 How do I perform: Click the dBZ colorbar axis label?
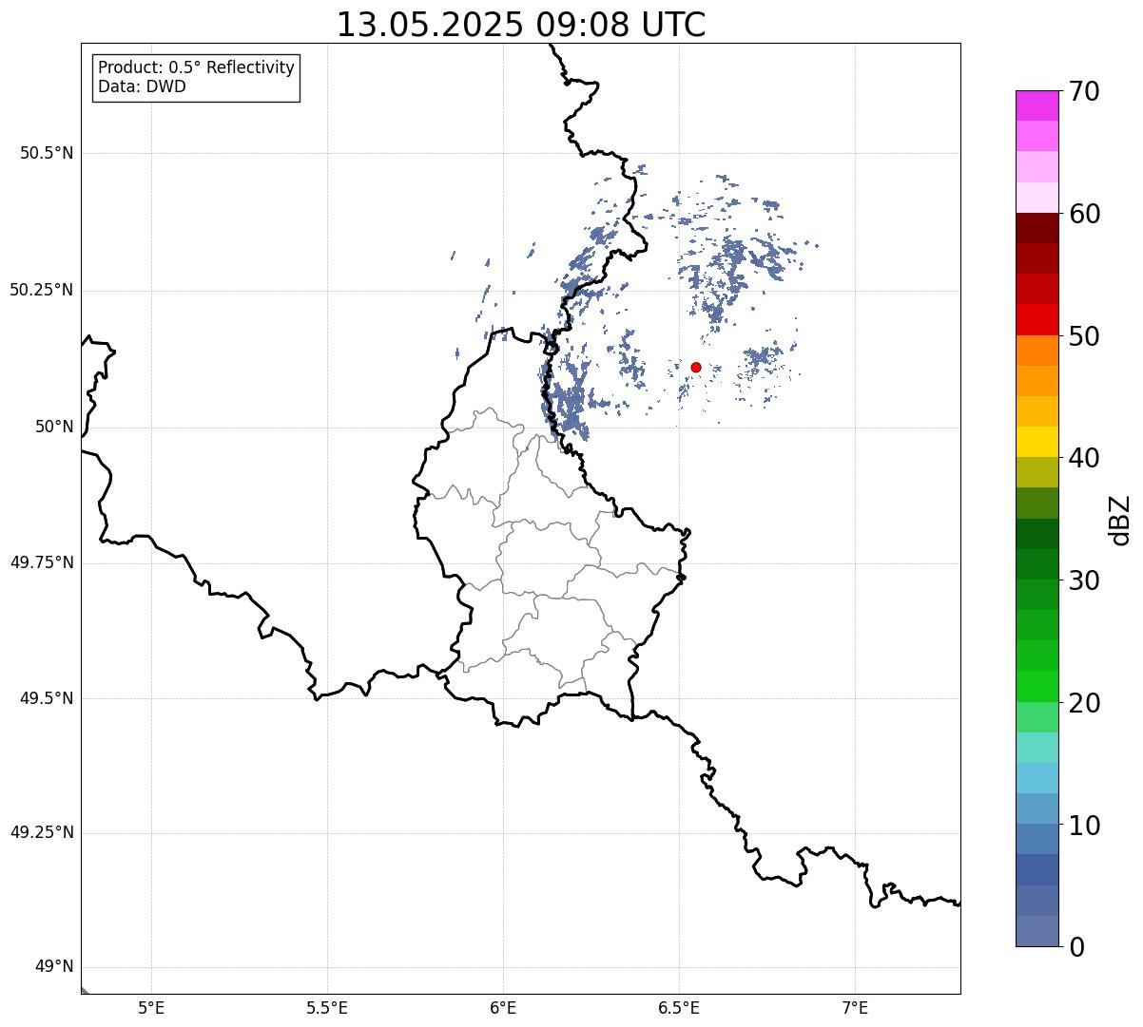[1120, 519]
